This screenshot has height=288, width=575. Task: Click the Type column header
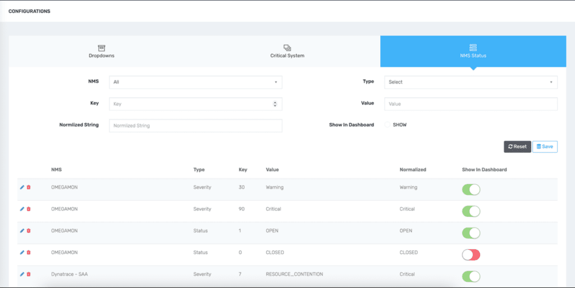pos(199,170)
